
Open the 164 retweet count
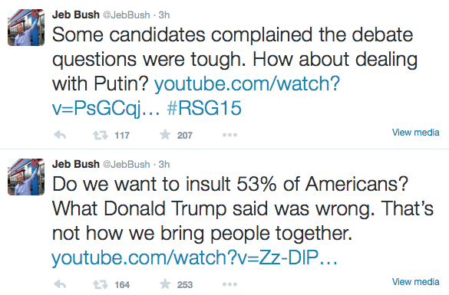[122, 285]
